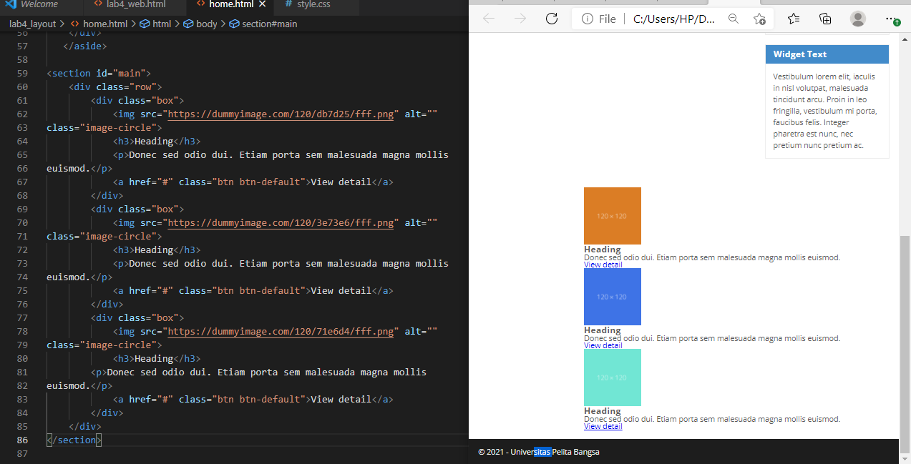Open Edge Collections
Image resolution: width=911 pixels, height=464 pixels.
click(x=824, y=19)
